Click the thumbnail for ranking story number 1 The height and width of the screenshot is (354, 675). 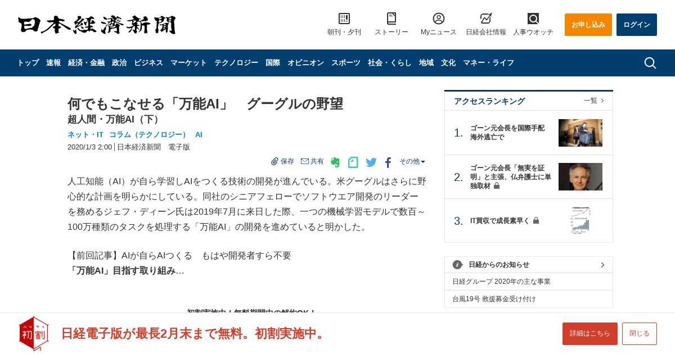coord(580,133)
